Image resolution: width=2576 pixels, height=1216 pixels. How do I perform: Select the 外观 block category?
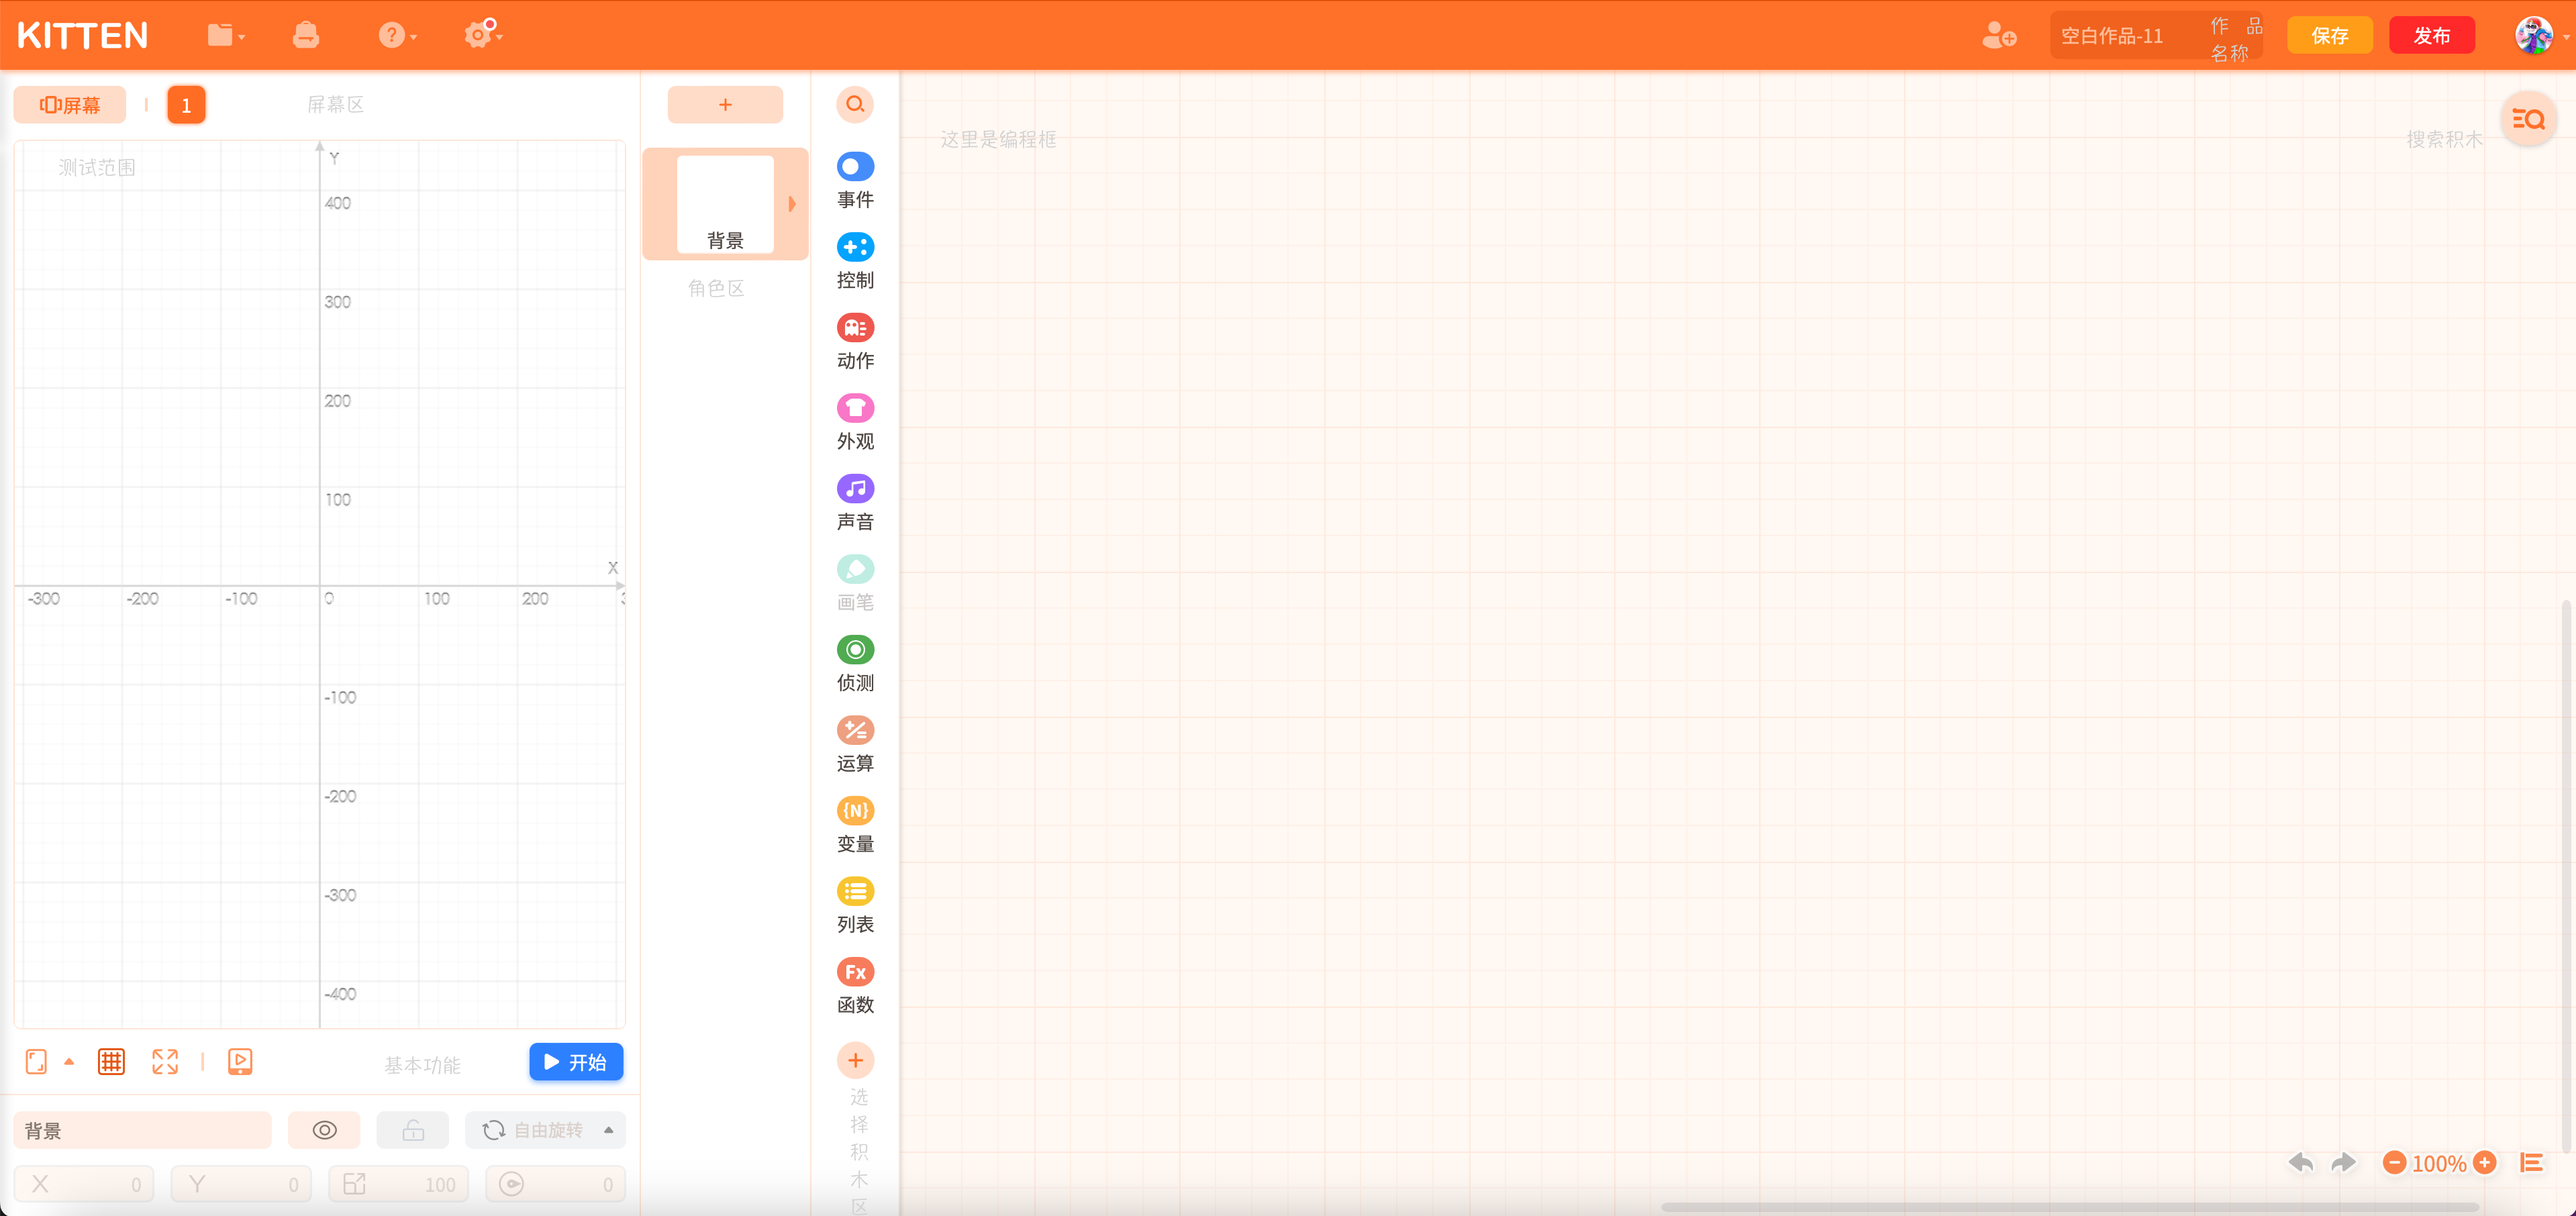(x=855, y=422)
